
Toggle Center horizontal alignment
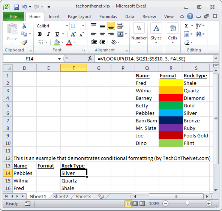(x=102, y=34)
